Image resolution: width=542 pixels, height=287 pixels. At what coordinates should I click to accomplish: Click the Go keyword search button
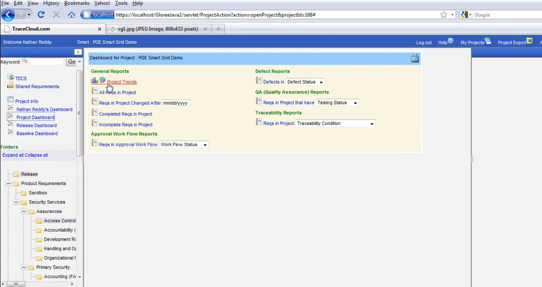coord(72,62)
